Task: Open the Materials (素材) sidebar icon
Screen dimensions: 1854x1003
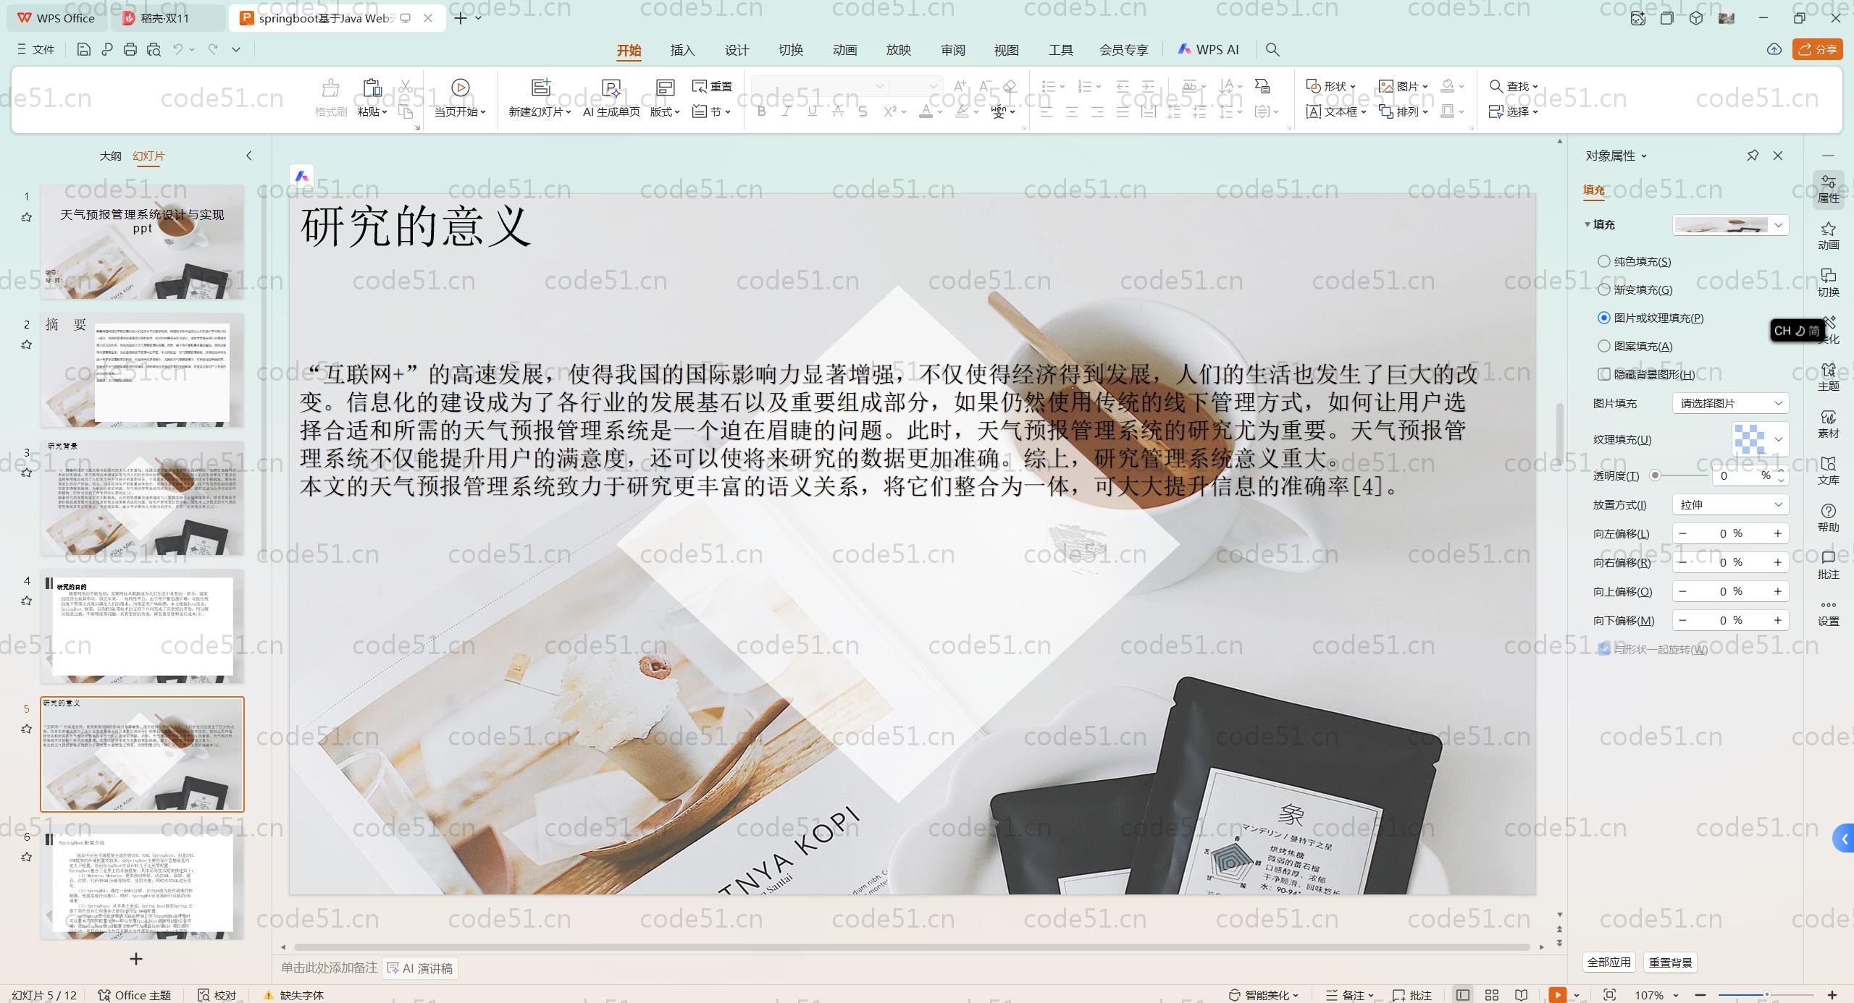Action: 1827,423
